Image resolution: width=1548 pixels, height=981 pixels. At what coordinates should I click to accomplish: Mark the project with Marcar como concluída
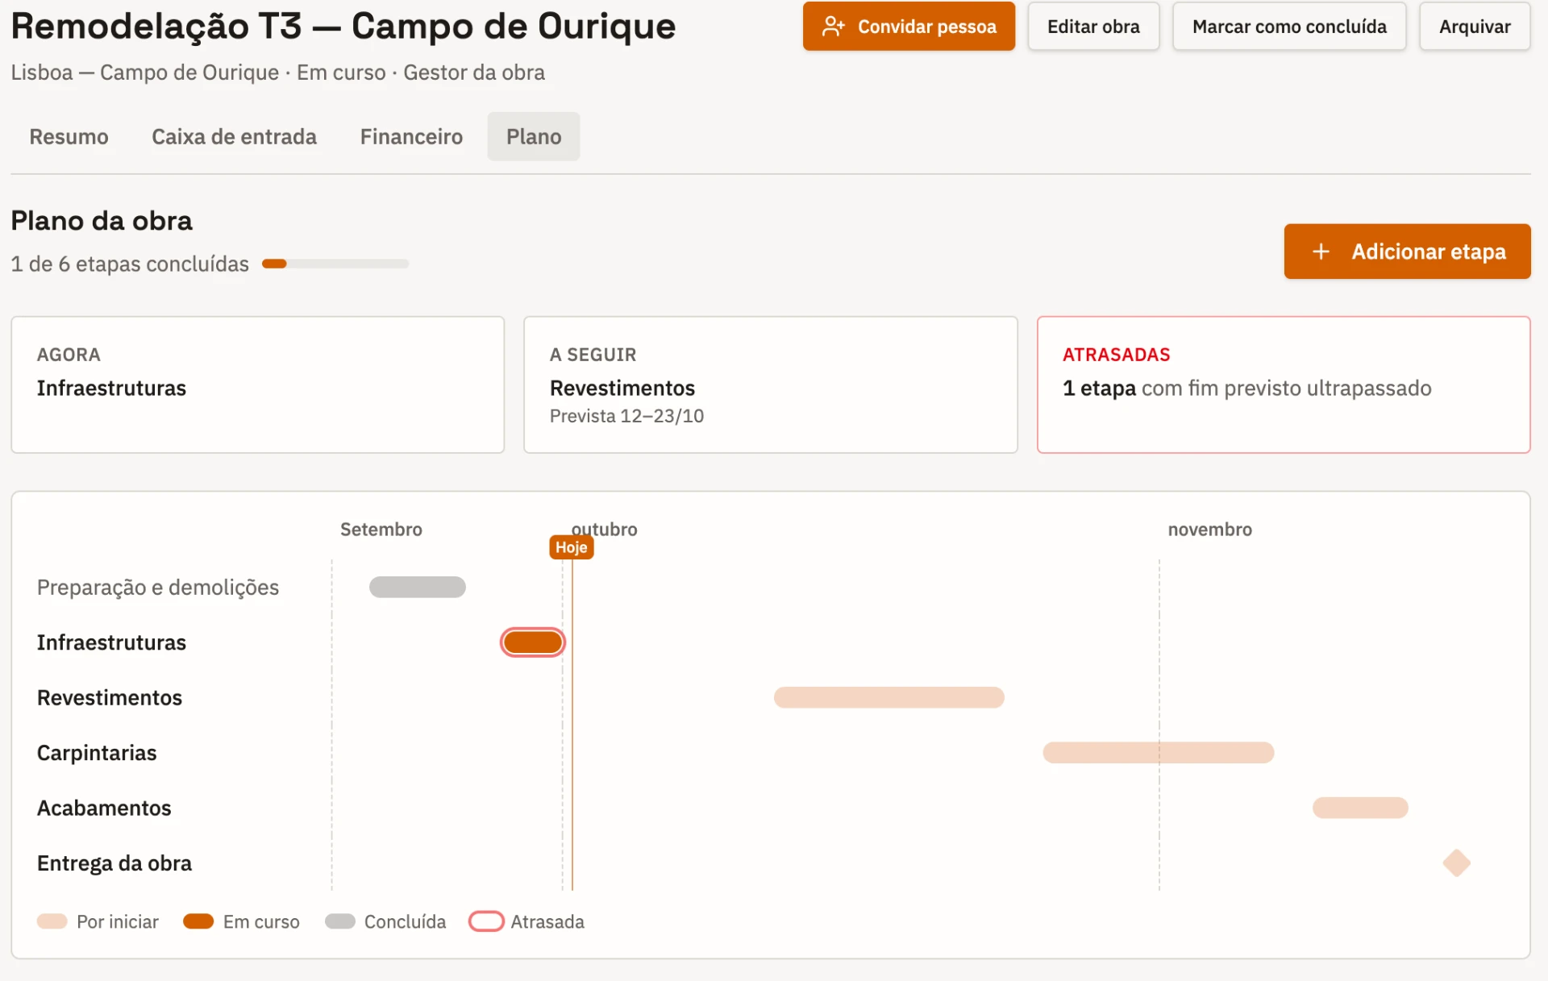1289,27
